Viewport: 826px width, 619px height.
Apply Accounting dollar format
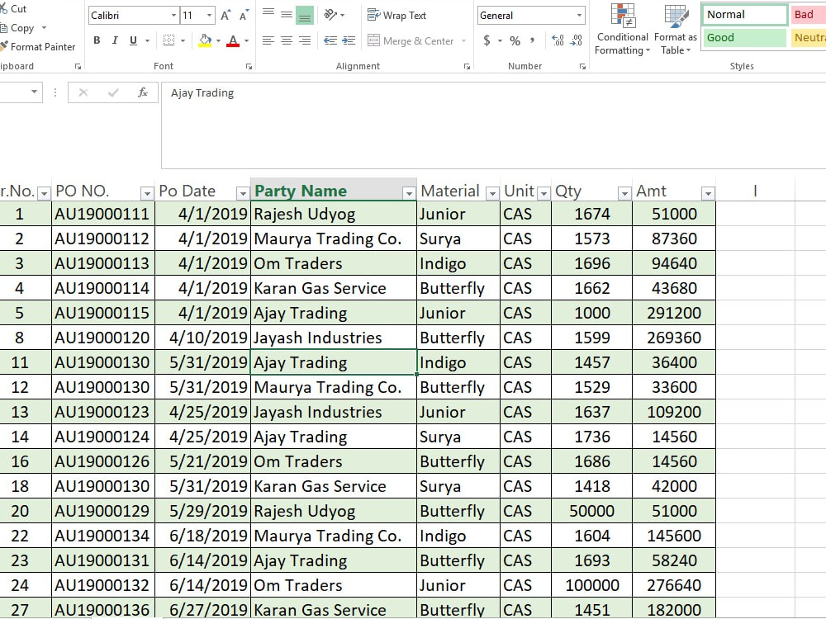487,40
